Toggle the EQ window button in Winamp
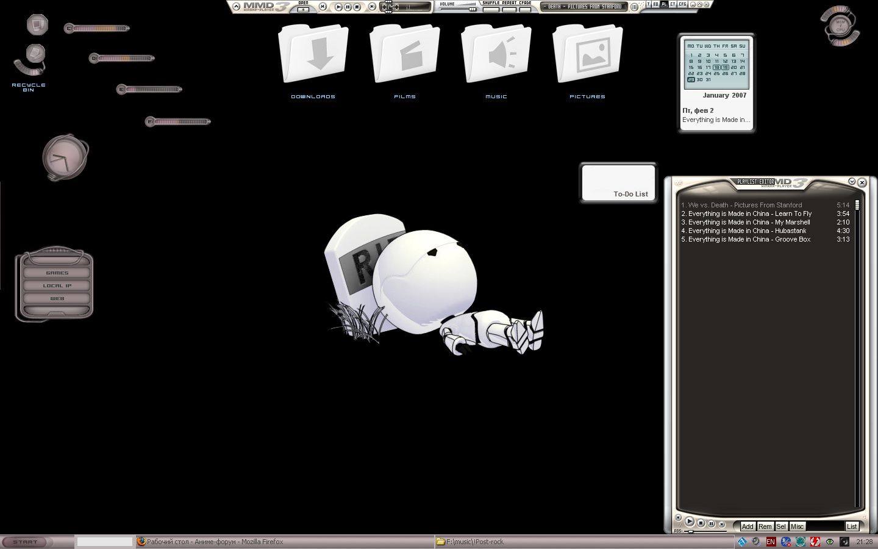 click(656, 4)
